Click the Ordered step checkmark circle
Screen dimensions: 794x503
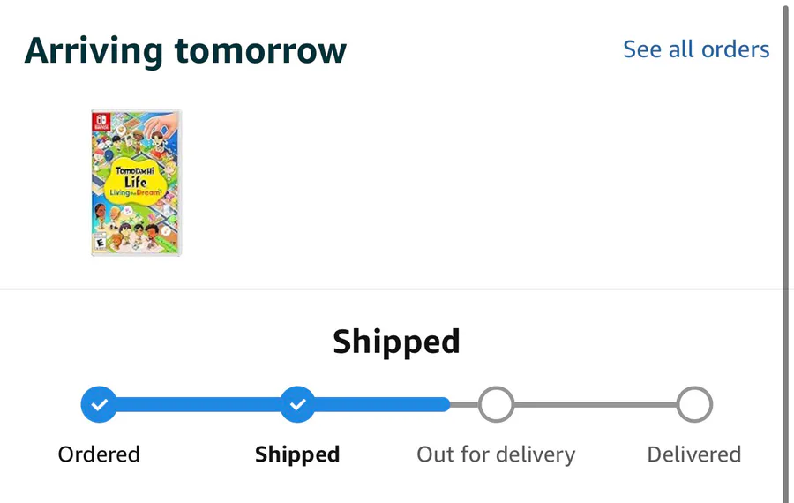point(99,405)
